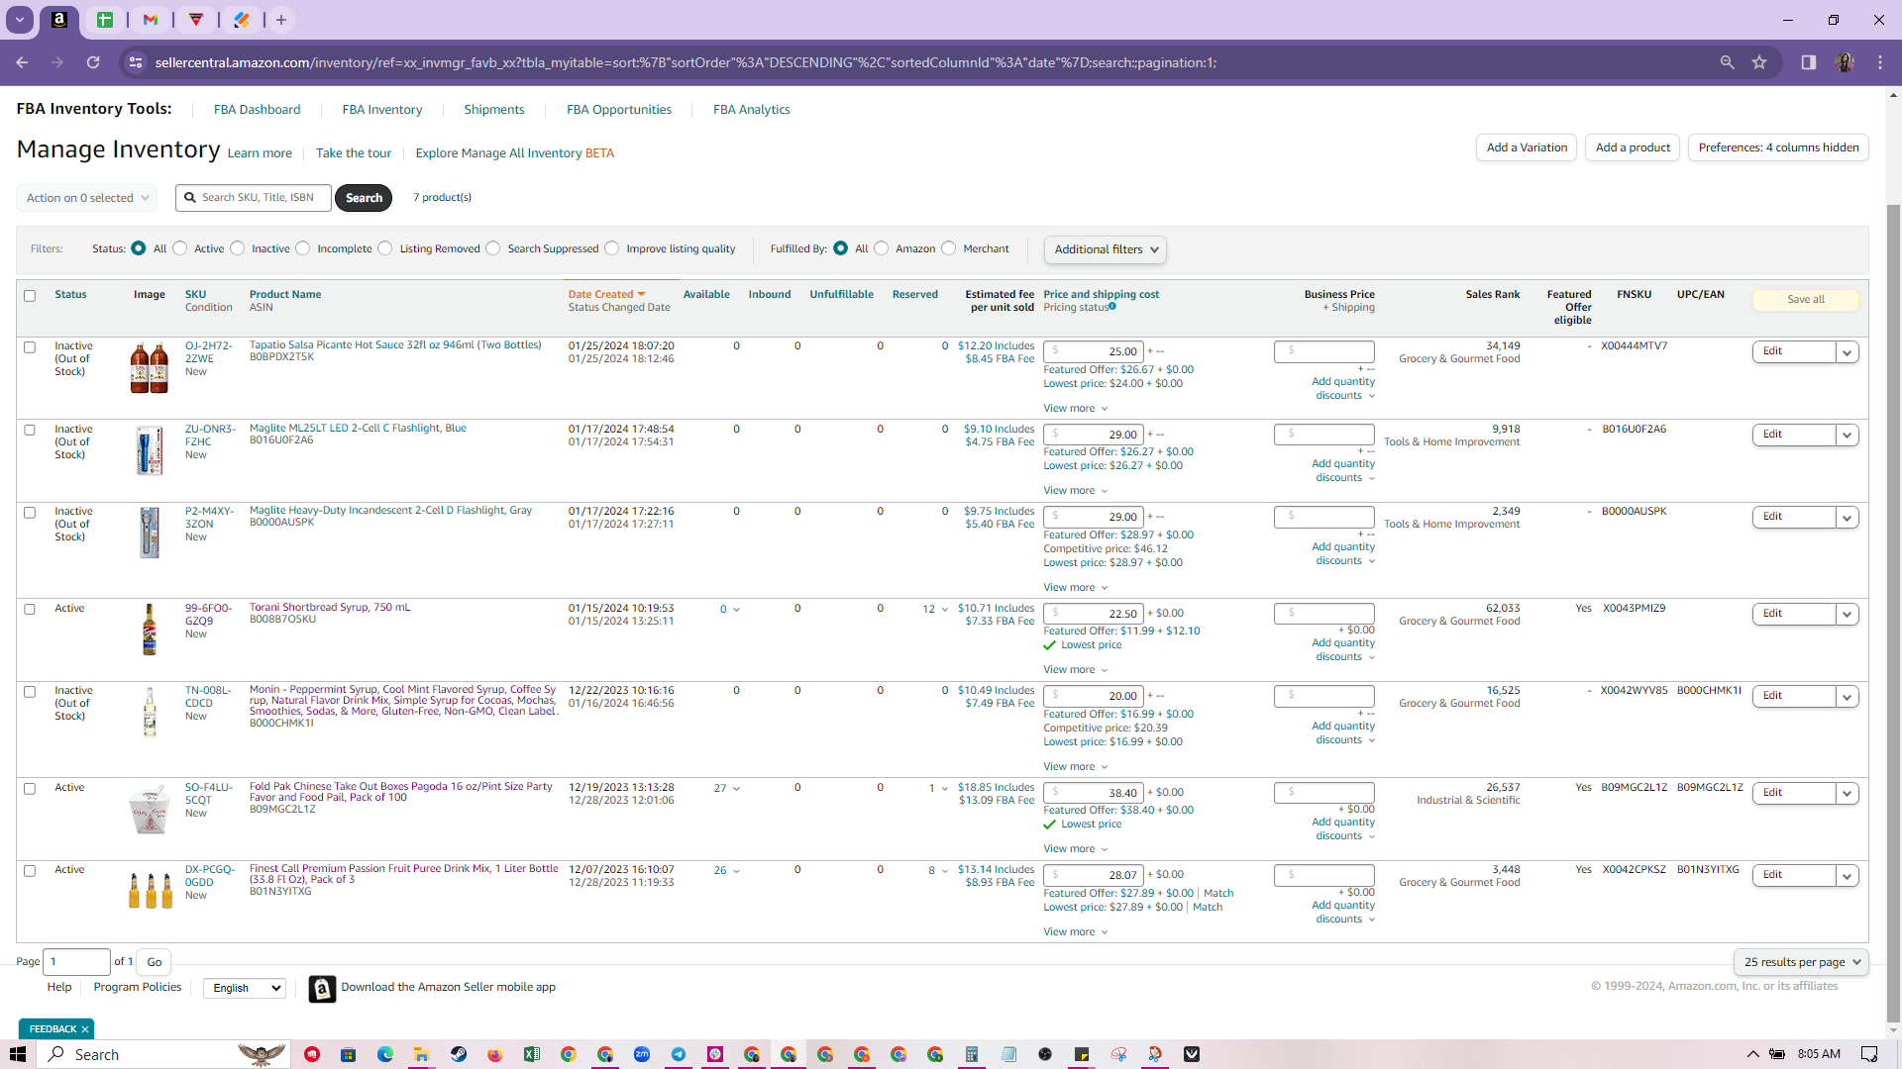Open the Calculator from the taskbar

(x=972, y=1054)
